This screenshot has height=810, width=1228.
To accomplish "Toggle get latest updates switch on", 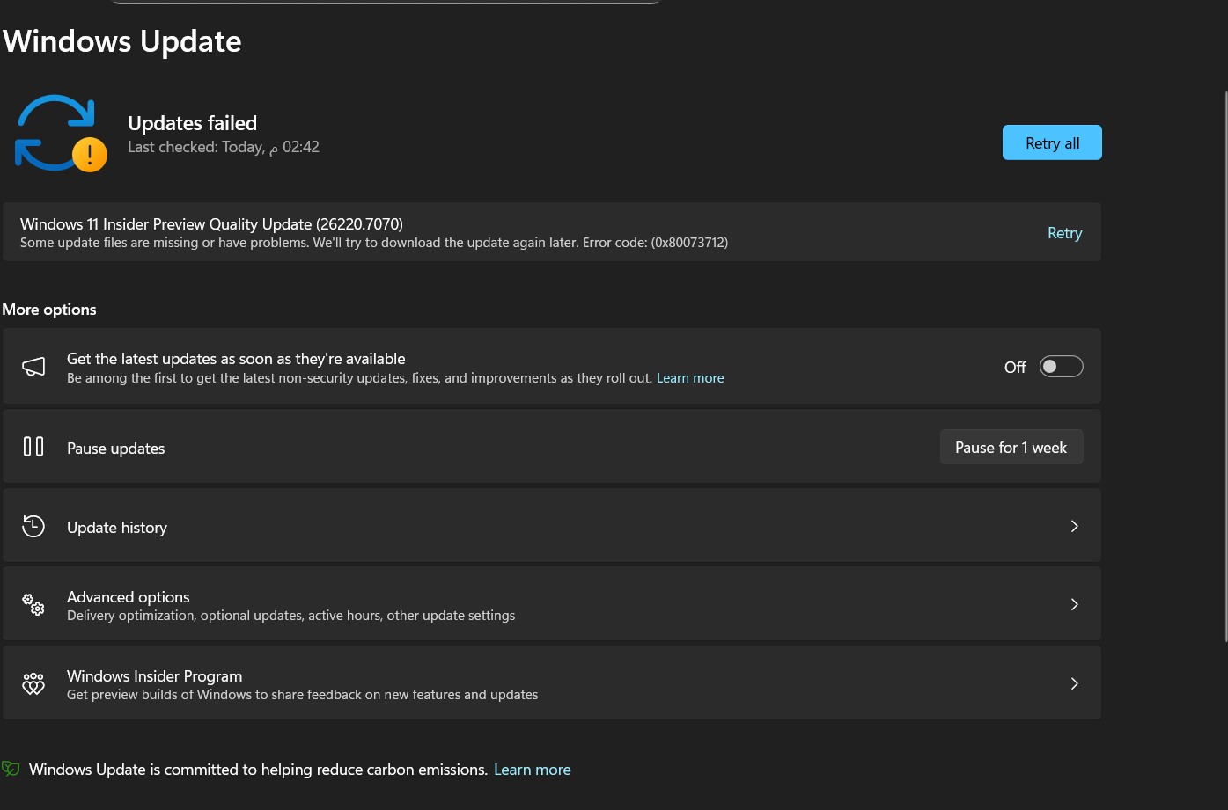I will click(x=1061, y=367).
